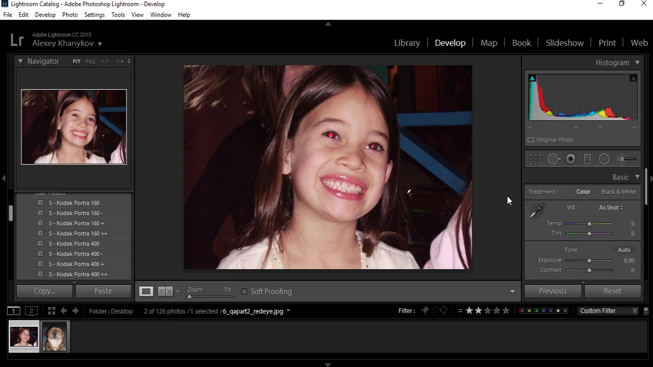Set Navigator zoom to 1:1

tap(105, 61)
